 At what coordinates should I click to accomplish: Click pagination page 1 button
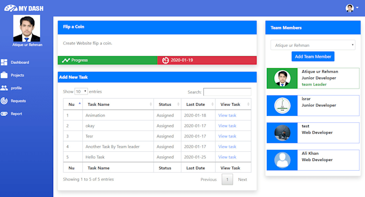pyautogui.click(x=227, y=179)
